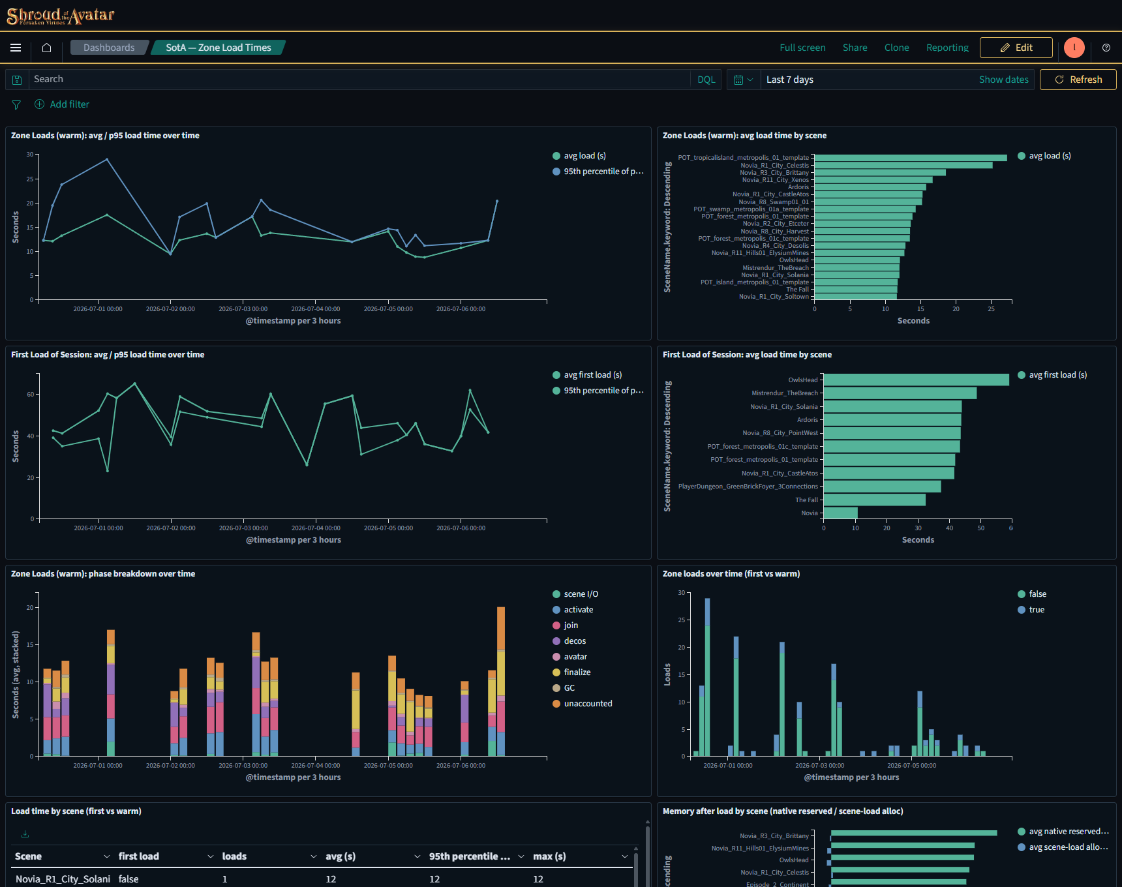This screenshot has width=1122, height=887.
Task: Select the SotA — Zone Load Times breadcrumb
Action: point(219,48)
